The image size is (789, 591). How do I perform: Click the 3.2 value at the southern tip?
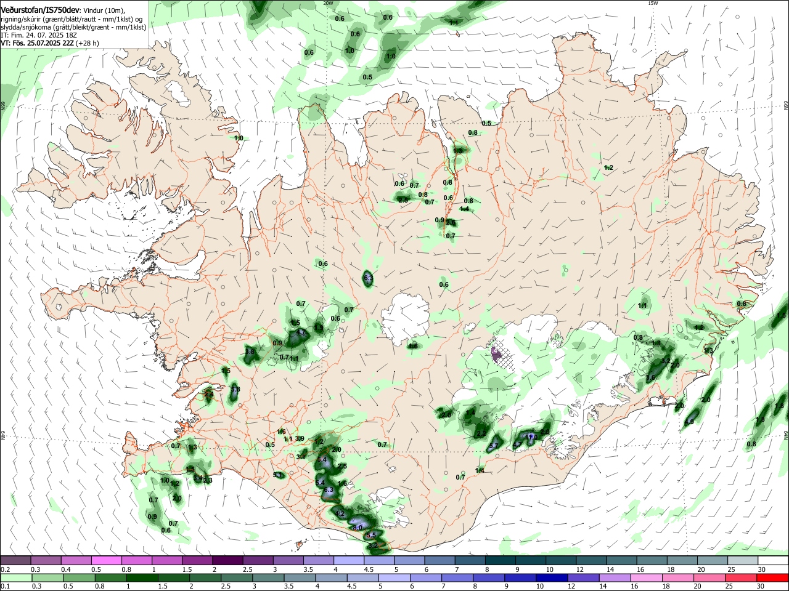pyautogui.click(x=372, y=545)
